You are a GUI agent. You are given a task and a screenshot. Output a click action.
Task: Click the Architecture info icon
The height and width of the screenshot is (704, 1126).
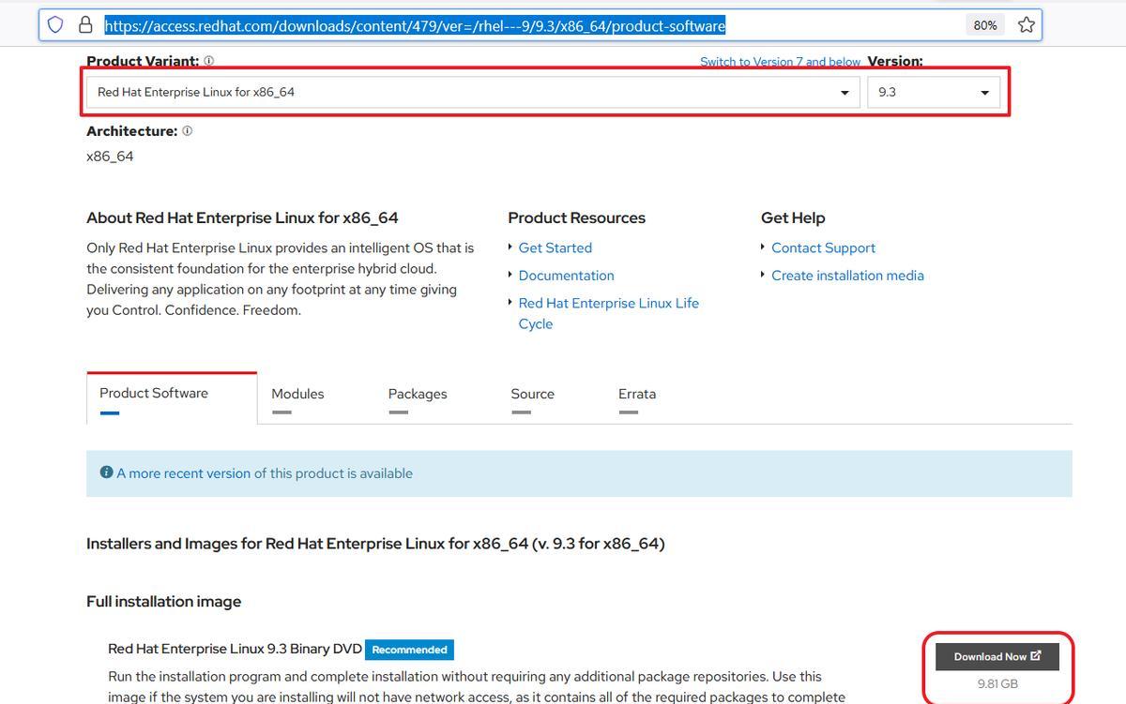187,131
